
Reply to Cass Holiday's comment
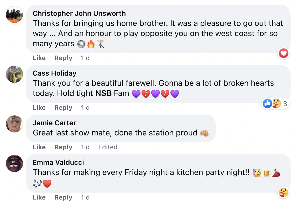point(63,108)
